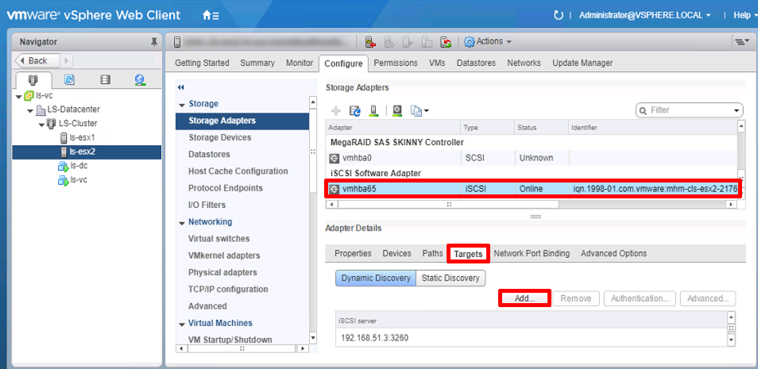Select the ls-esx1 host
The width and height of the screenshot is (758, 369).
(82, 137)
